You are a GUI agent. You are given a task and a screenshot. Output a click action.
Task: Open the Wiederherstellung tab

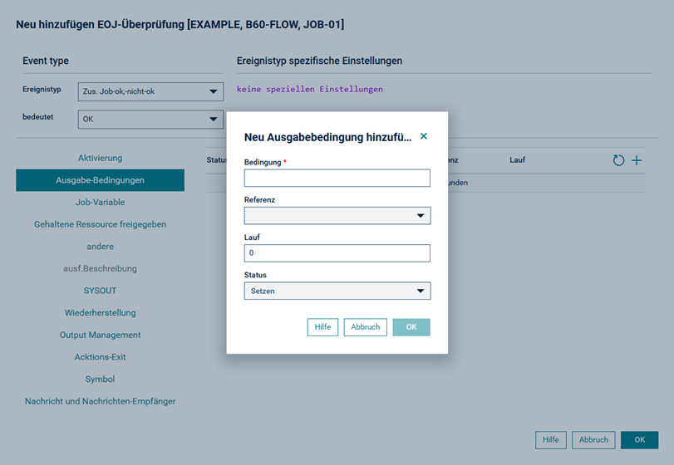coord(101,312)
